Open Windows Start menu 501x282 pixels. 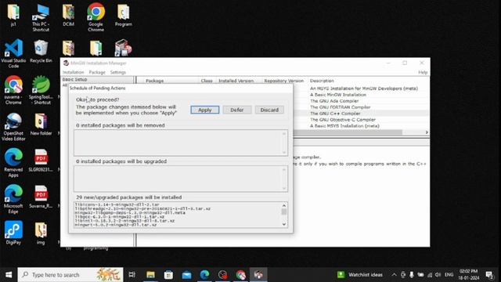coord(9,275)
